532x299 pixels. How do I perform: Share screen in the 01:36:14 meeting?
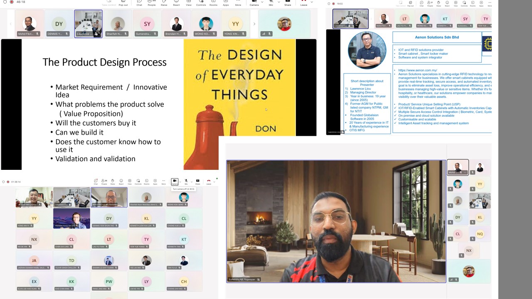[197, 181]
